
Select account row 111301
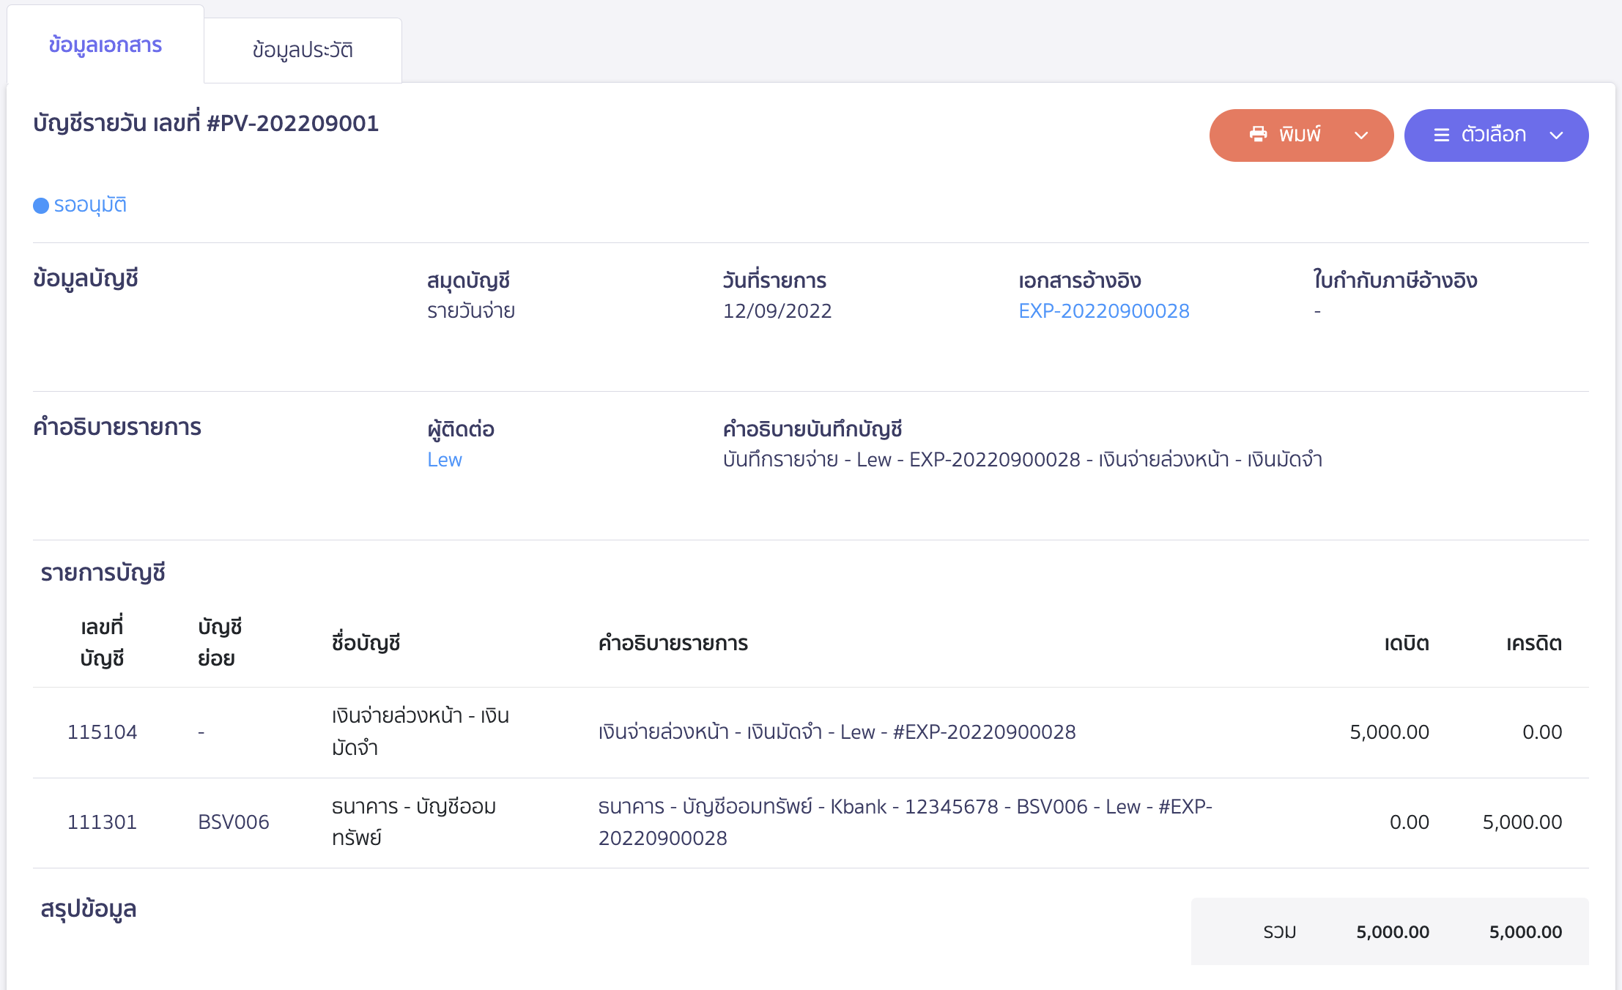pyautogui.click(x=102, y=822)
